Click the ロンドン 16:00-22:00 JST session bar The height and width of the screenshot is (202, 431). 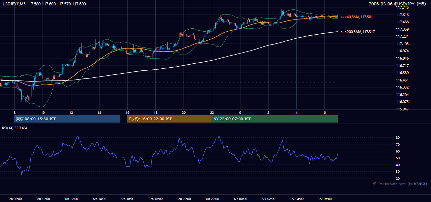click(x=169, y=119)
